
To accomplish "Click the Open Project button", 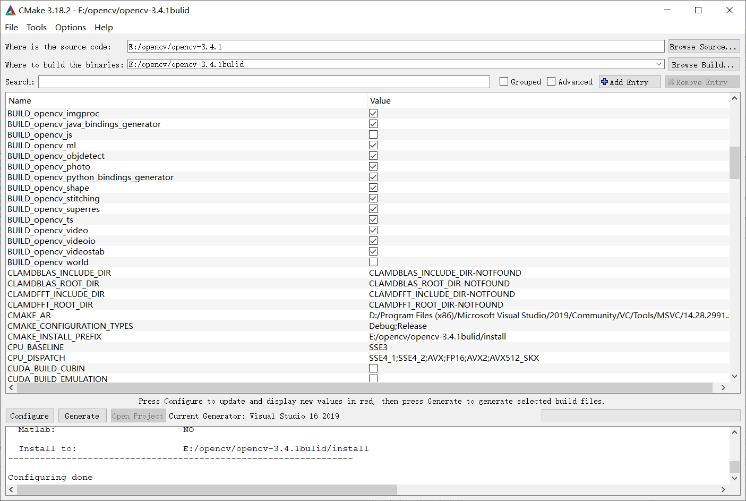I will coord(138,416).
